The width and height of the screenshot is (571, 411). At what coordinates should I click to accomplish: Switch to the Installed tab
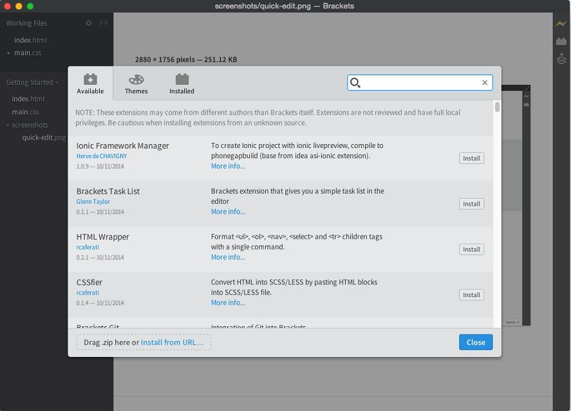[182, 83]
